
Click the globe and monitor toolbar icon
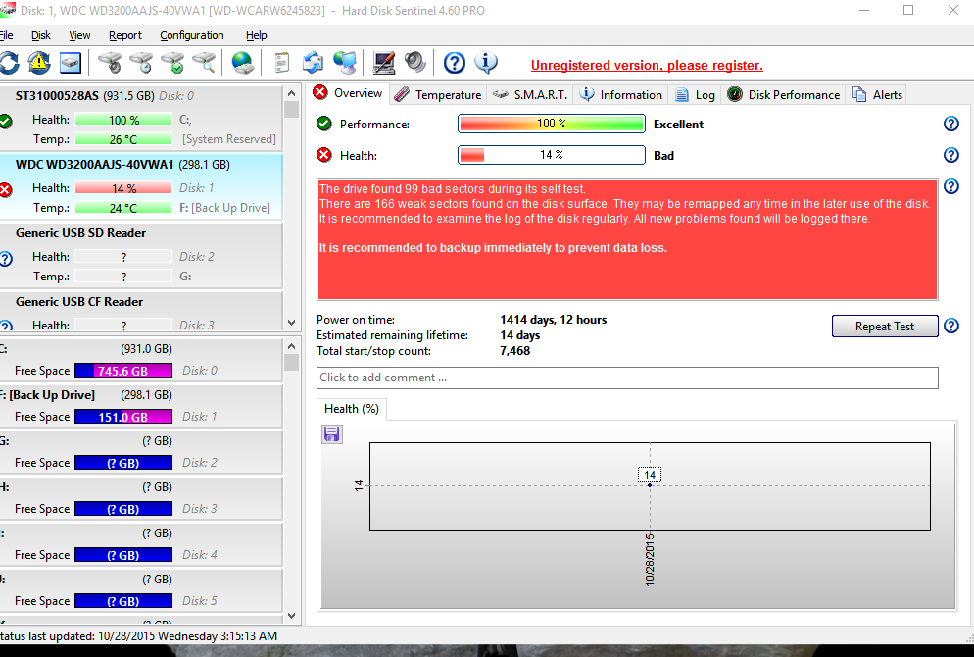coord(345,63)
